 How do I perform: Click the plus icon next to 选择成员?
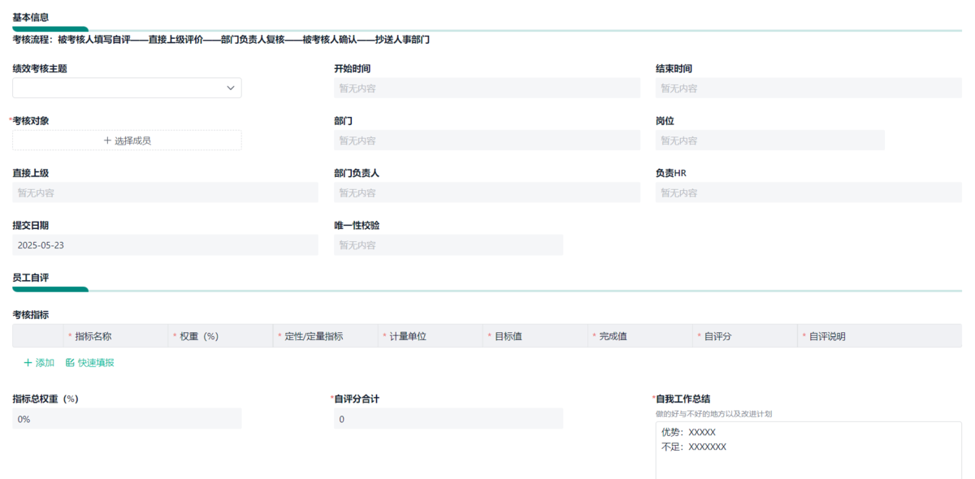point(107,140)
